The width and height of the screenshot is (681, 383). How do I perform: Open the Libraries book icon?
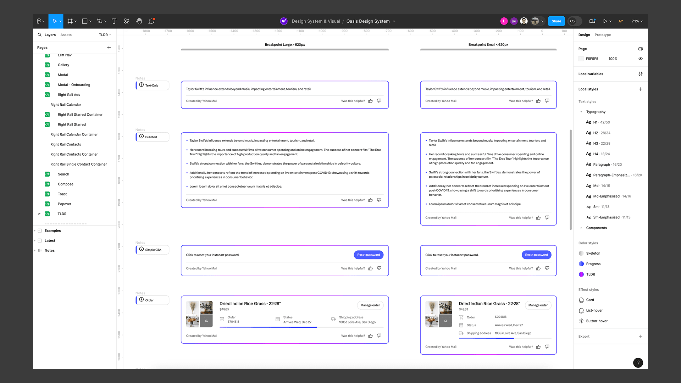click(592, 21)
